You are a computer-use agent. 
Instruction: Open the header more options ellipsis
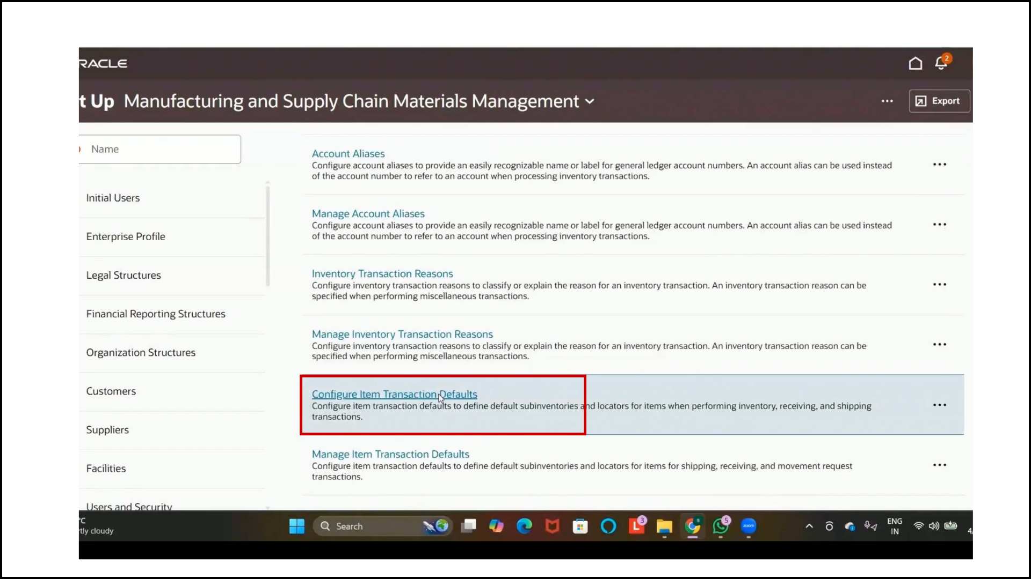click(887, 101)
